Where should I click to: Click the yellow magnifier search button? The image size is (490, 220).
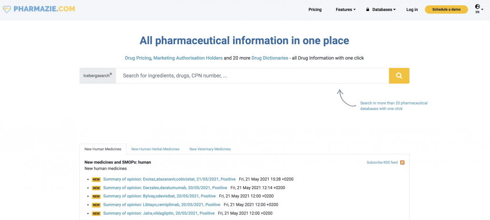[399, 76]
